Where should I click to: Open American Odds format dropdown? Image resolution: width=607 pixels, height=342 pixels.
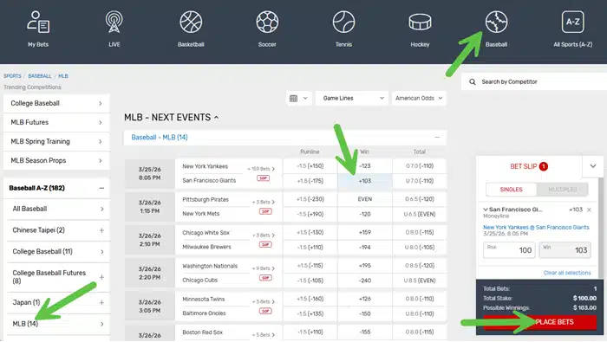point(419,98)
